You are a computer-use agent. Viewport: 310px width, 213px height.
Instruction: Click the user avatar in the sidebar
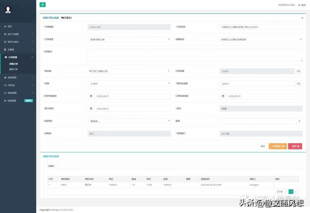tap(8, 10)
